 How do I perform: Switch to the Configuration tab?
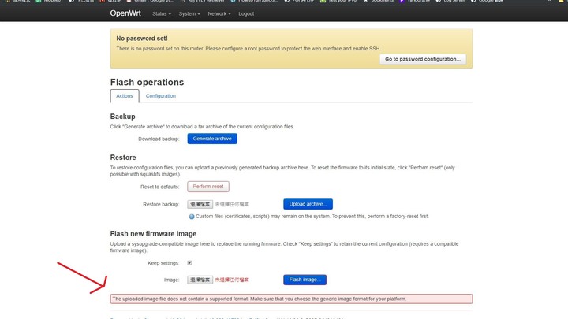click(x=161, y=96)
